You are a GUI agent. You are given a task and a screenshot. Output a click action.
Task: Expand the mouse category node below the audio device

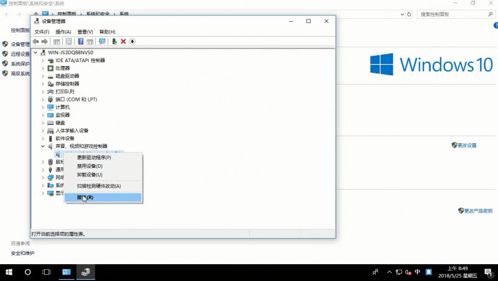[43, 162]
